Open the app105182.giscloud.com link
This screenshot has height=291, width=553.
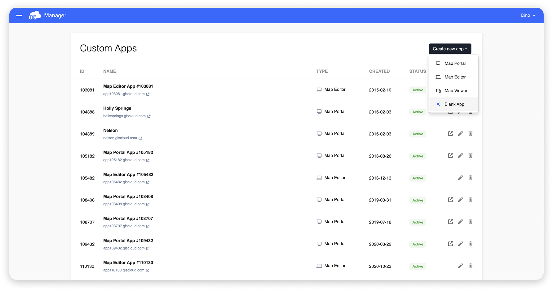[x=126, y=160]
